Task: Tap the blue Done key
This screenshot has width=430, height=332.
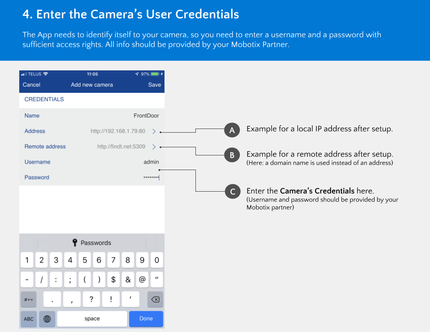Action: click(146, 319)
